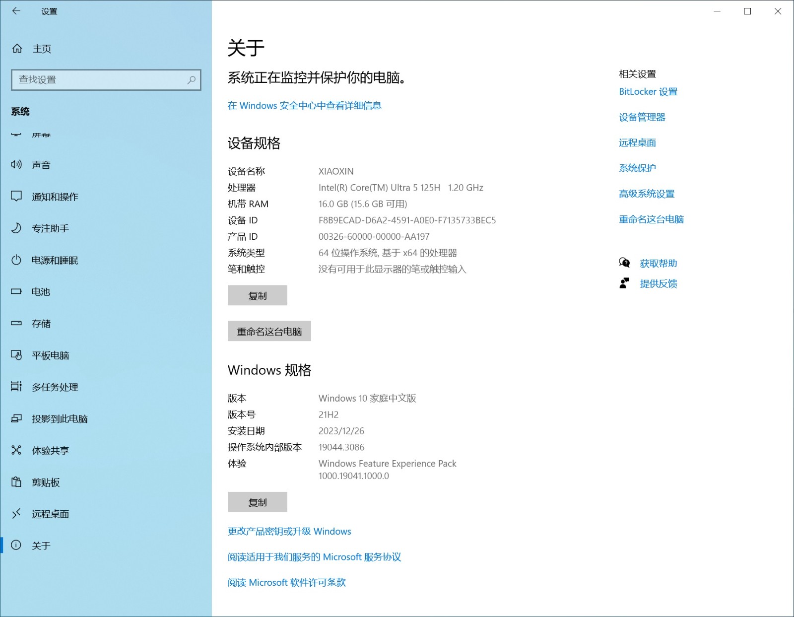This screenshot has height=617, width=794.
Task: Click product ID 00326-60000-00000-AA197
Action: coord(374,237)
